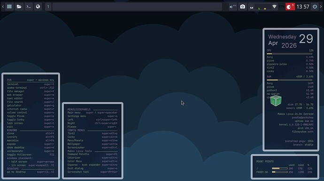Image resolution: width=324 pixels, height=181 pixels.
Task: Click the 'toggle Conky' shortcut row
Action: 31,120
